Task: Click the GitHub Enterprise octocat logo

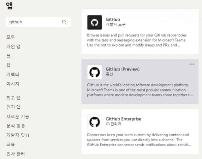Action: click(x=95, y=122)
